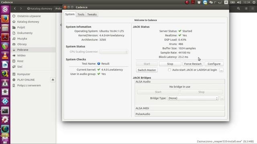The image size is (257, 144).
Task: Collapse the ALSA Audio bridge section
Action: 179,82
